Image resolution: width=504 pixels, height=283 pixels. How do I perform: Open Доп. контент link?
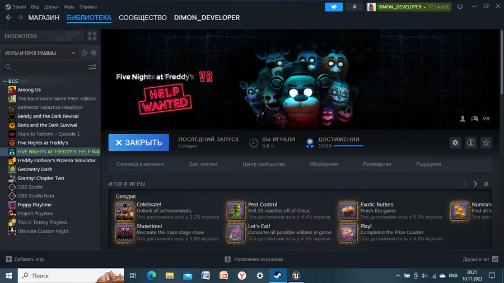click(x=203, y=164)
